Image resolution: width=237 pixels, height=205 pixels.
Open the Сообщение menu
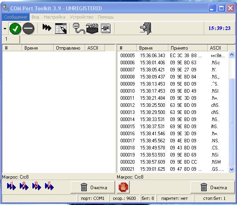click(x=15, y=17)
